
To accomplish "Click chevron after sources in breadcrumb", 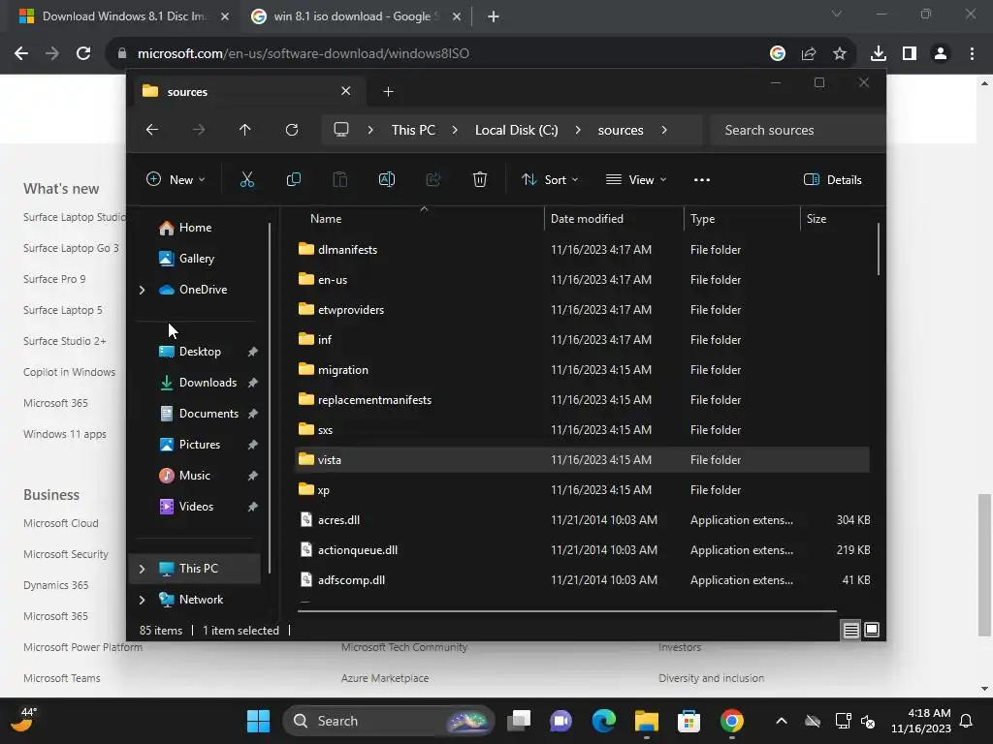I will click(x=663, y=130).
